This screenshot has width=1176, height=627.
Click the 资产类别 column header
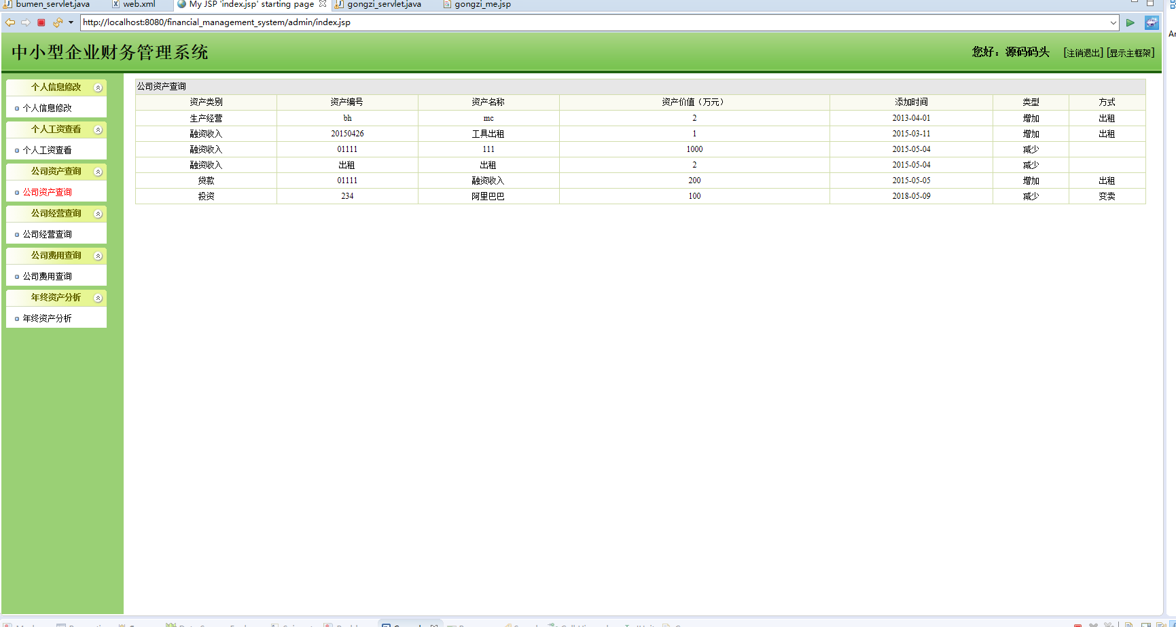click(x=206, y=102)
